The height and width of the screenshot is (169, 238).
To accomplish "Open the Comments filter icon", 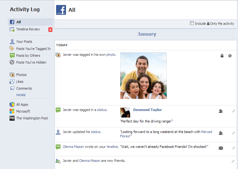I will pyautogui.click(x=12, y=88).
